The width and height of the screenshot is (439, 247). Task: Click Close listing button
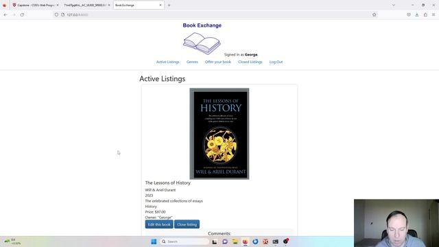pyautogui.click(x=187, y=224)
